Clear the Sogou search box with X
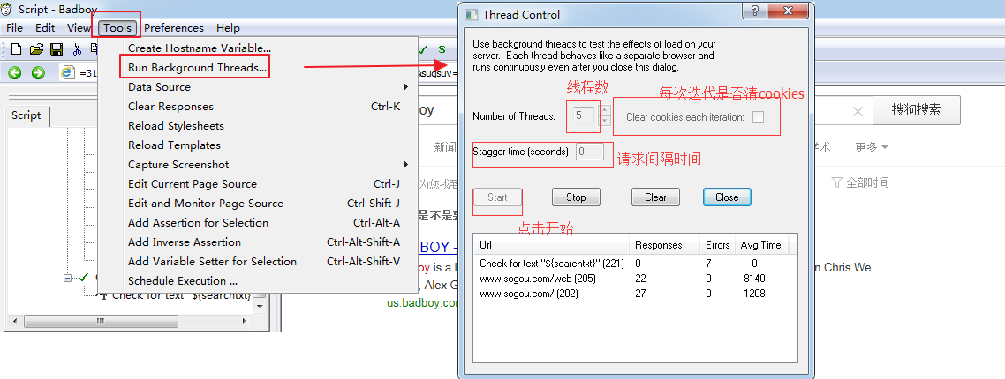This screenshot has height=379, width=1005. [x=858, y=111]
